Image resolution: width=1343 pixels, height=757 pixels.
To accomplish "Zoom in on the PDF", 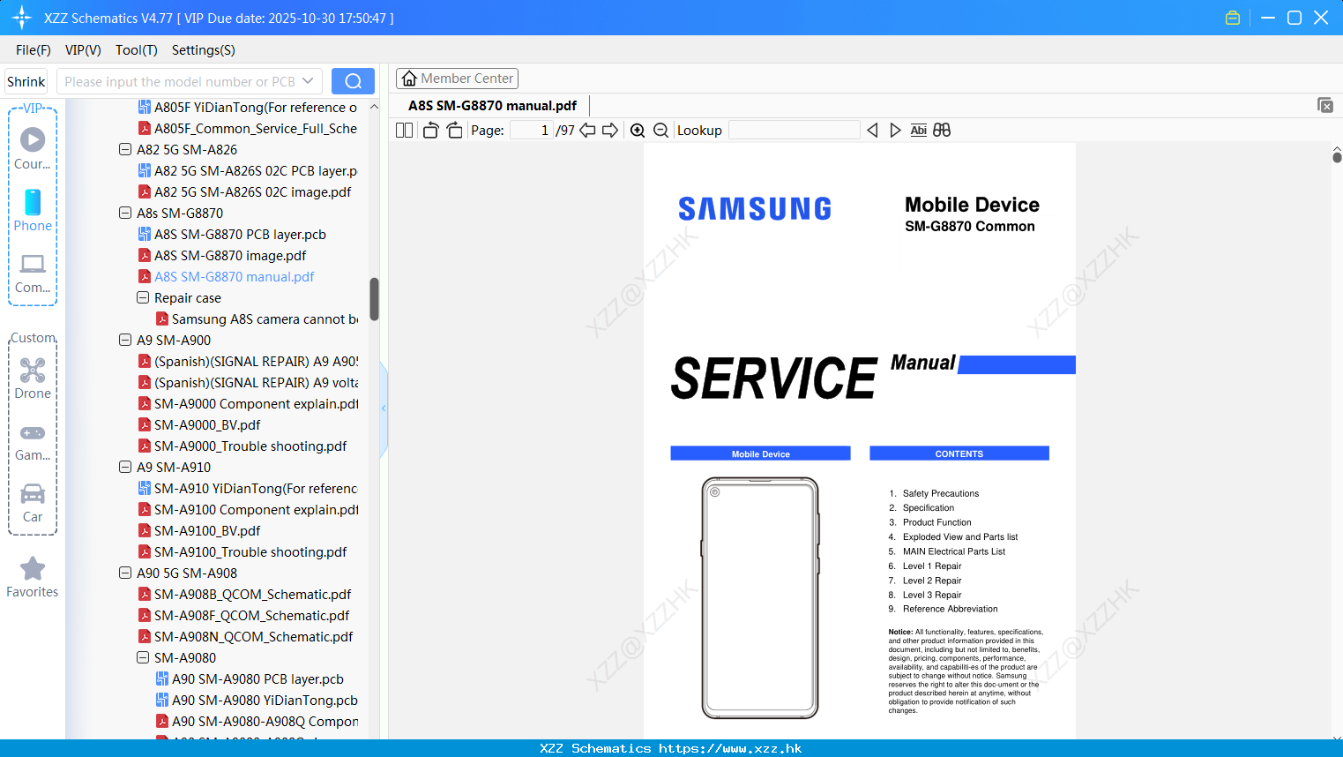I will coord(638,131).
